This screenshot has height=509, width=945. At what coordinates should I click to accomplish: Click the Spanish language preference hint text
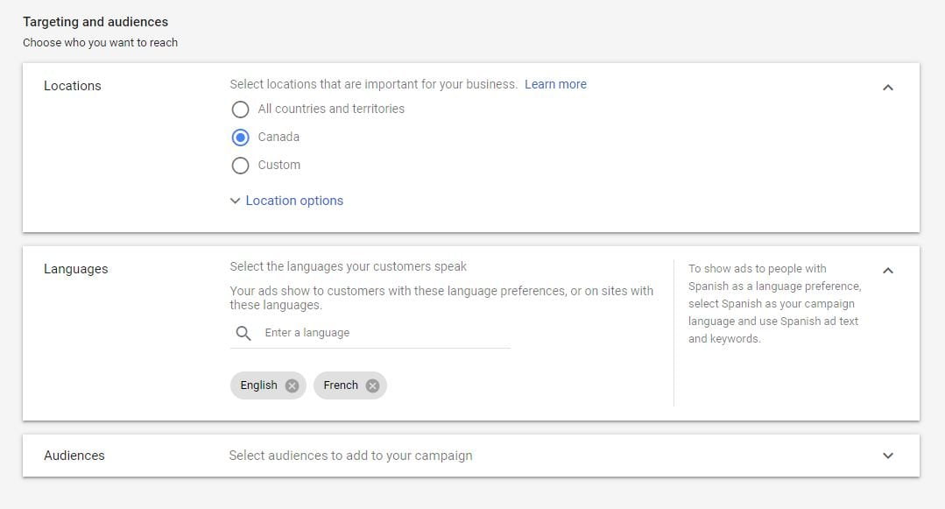tap(775, 303)
